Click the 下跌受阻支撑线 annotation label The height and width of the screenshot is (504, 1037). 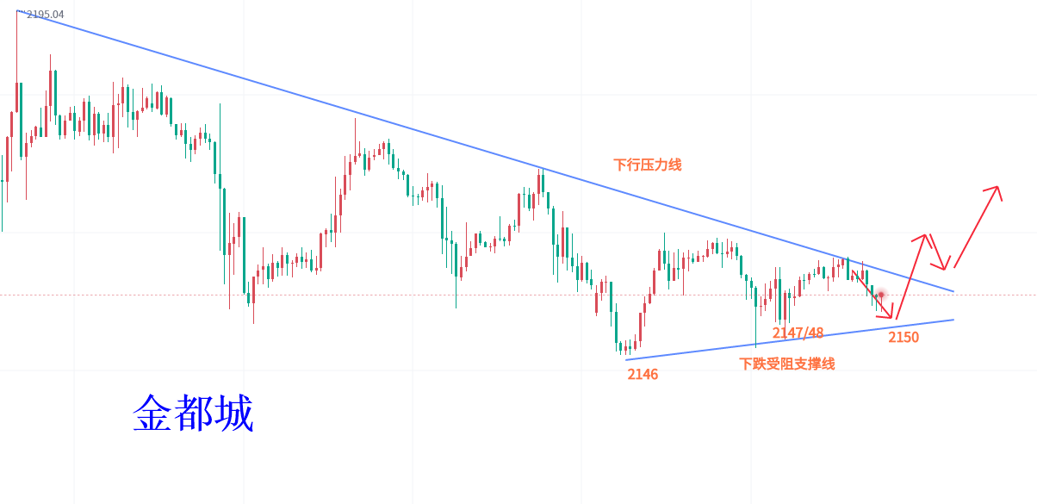tap(786, 364)
